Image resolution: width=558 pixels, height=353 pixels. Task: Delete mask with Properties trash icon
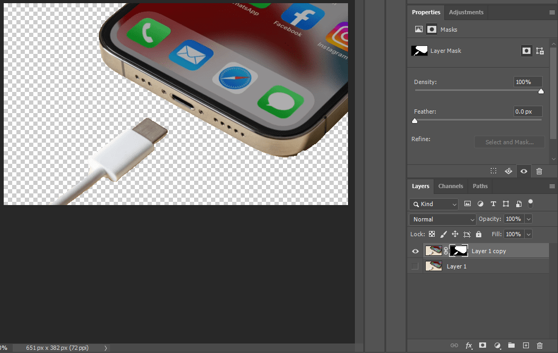[539, 171]
